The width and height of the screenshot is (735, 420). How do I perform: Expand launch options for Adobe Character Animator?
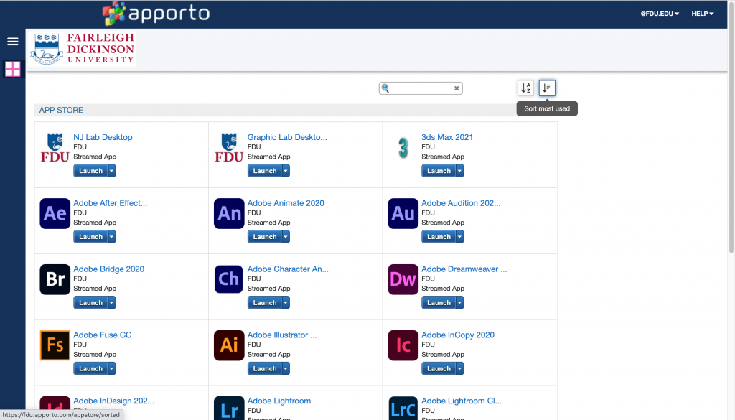click(286, 303)
